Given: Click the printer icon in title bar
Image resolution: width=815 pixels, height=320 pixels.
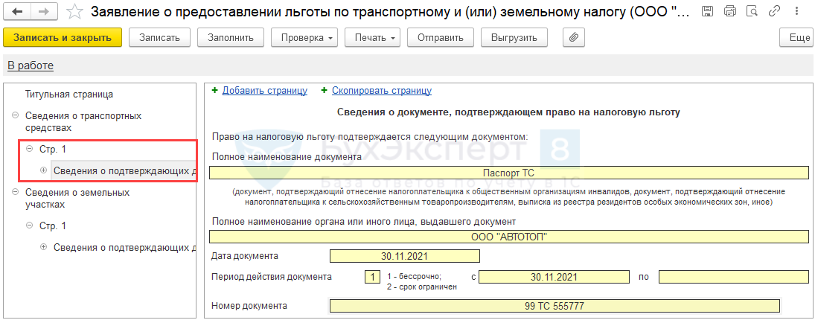Looking at the screenshot, I should click(x=729, y=12).
